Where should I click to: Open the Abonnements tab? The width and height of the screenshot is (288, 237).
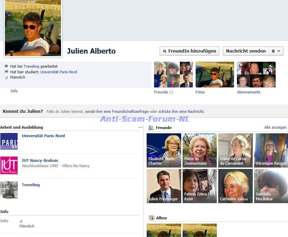tap(249, 92)
